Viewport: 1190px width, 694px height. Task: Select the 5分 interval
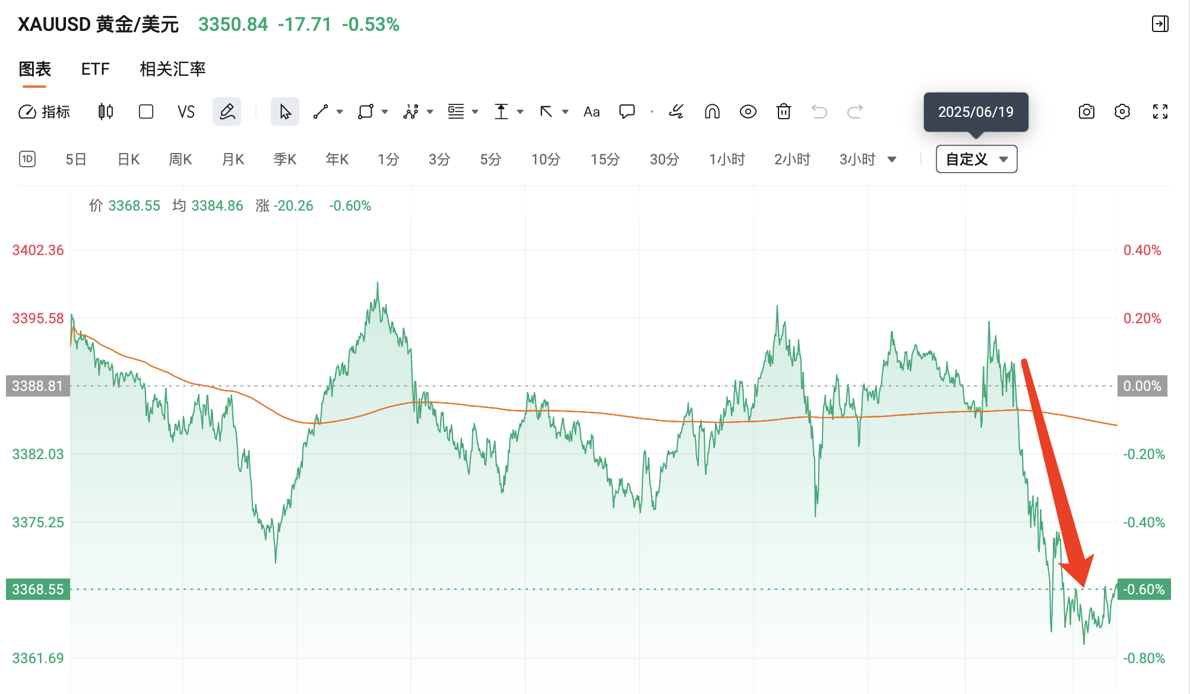tap(490, 159)
